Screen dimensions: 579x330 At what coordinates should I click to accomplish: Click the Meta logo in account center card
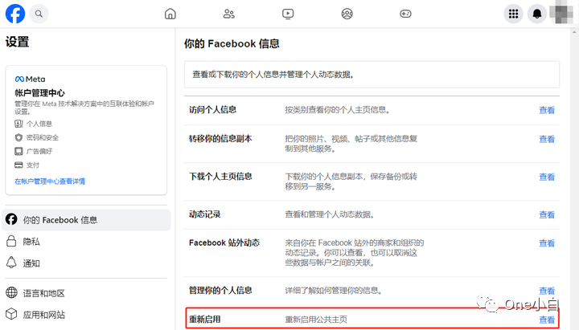(x=30, y=79)
